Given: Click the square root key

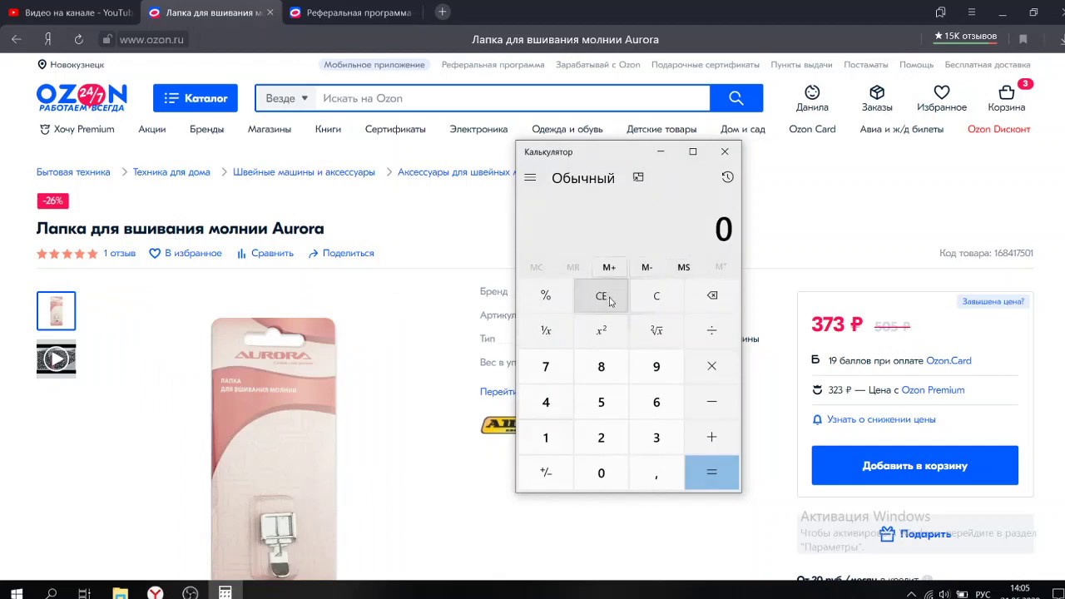Looking at the screenshot, I should tap(656, 331).
